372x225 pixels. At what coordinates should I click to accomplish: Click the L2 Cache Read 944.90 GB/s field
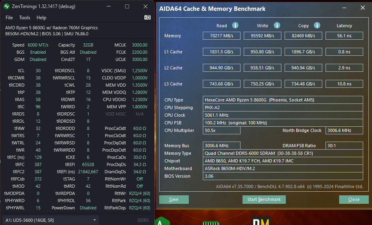click(222, 68)
